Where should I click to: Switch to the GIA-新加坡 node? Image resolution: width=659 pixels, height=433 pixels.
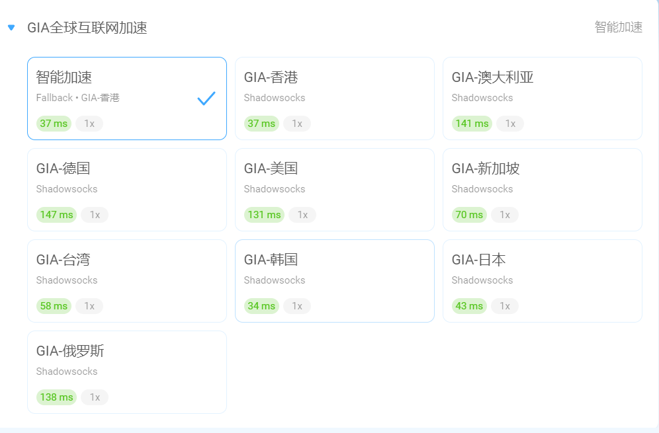pos(542,190)
